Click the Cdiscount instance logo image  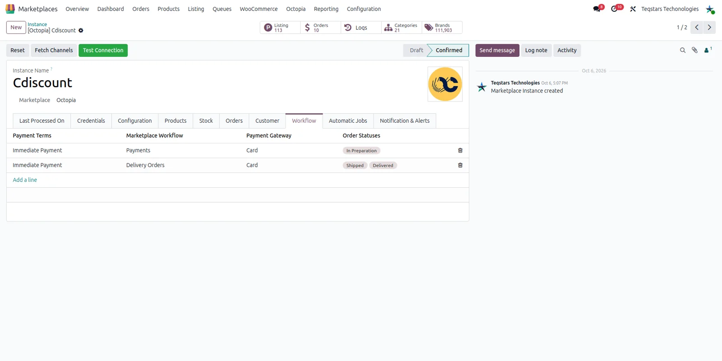[445, 84]
